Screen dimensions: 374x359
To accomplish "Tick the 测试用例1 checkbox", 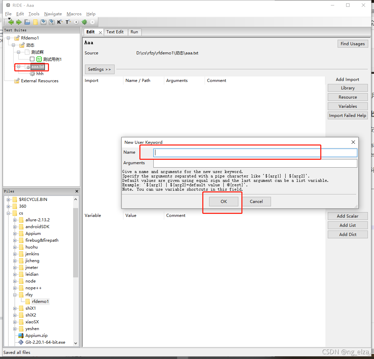I will click(x=32, y=59).
